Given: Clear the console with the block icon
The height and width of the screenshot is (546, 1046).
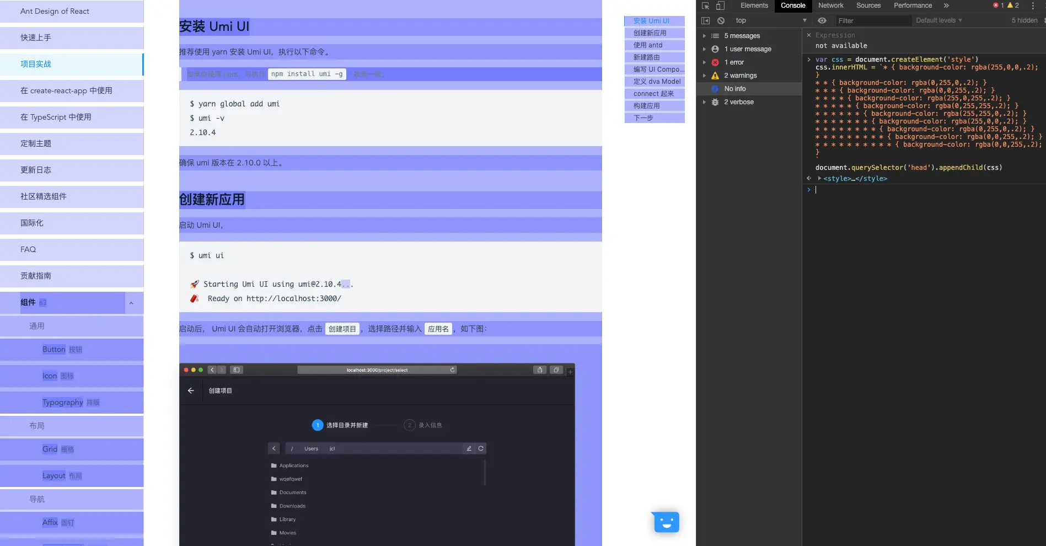Looking at the screenshot, I should (721, 20).
